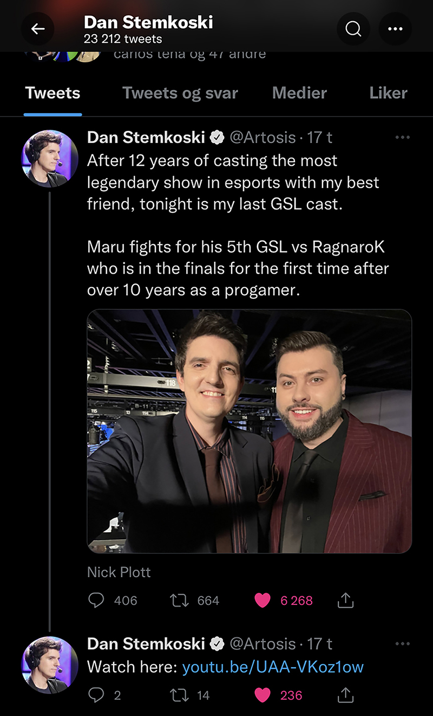Open profile search magnifier icon
Viewport: 433px width, 716px height.
click(x=353, y=29)
